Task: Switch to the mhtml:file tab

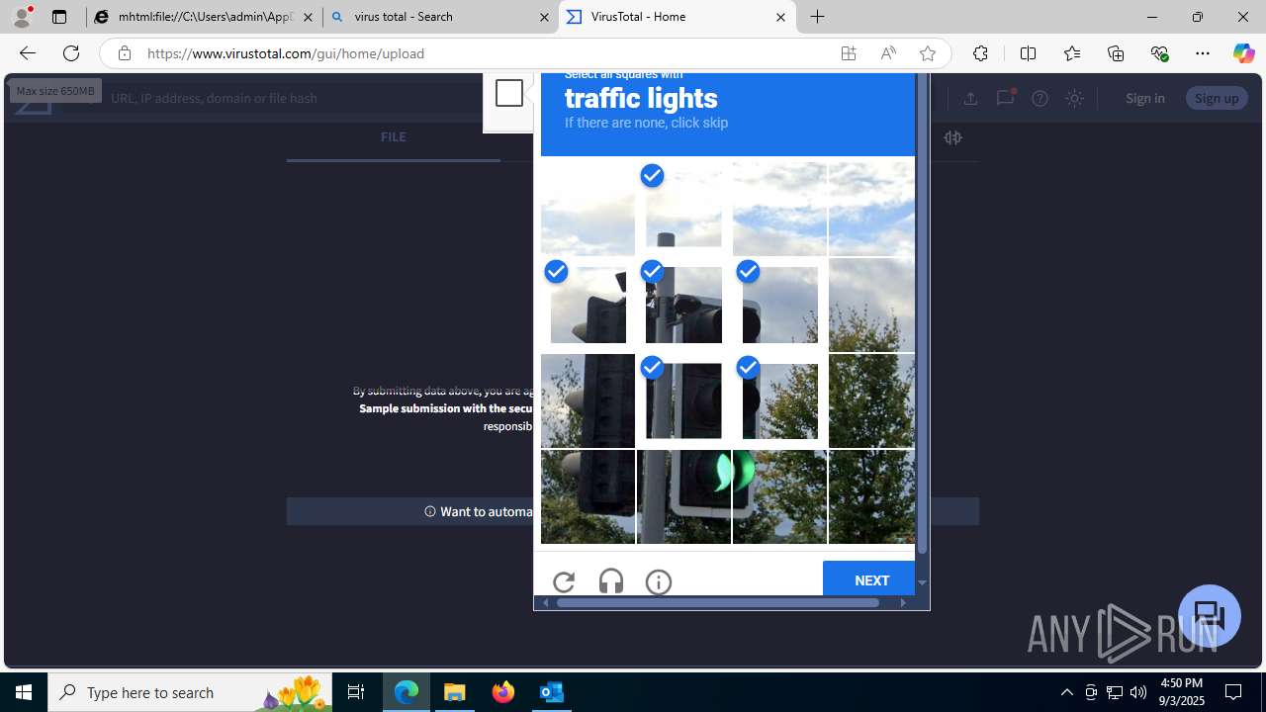Action: pos(204,17)
